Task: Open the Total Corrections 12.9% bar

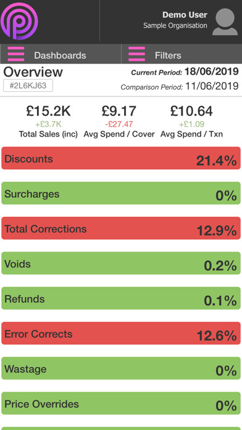Action: [x=121, y=228]
